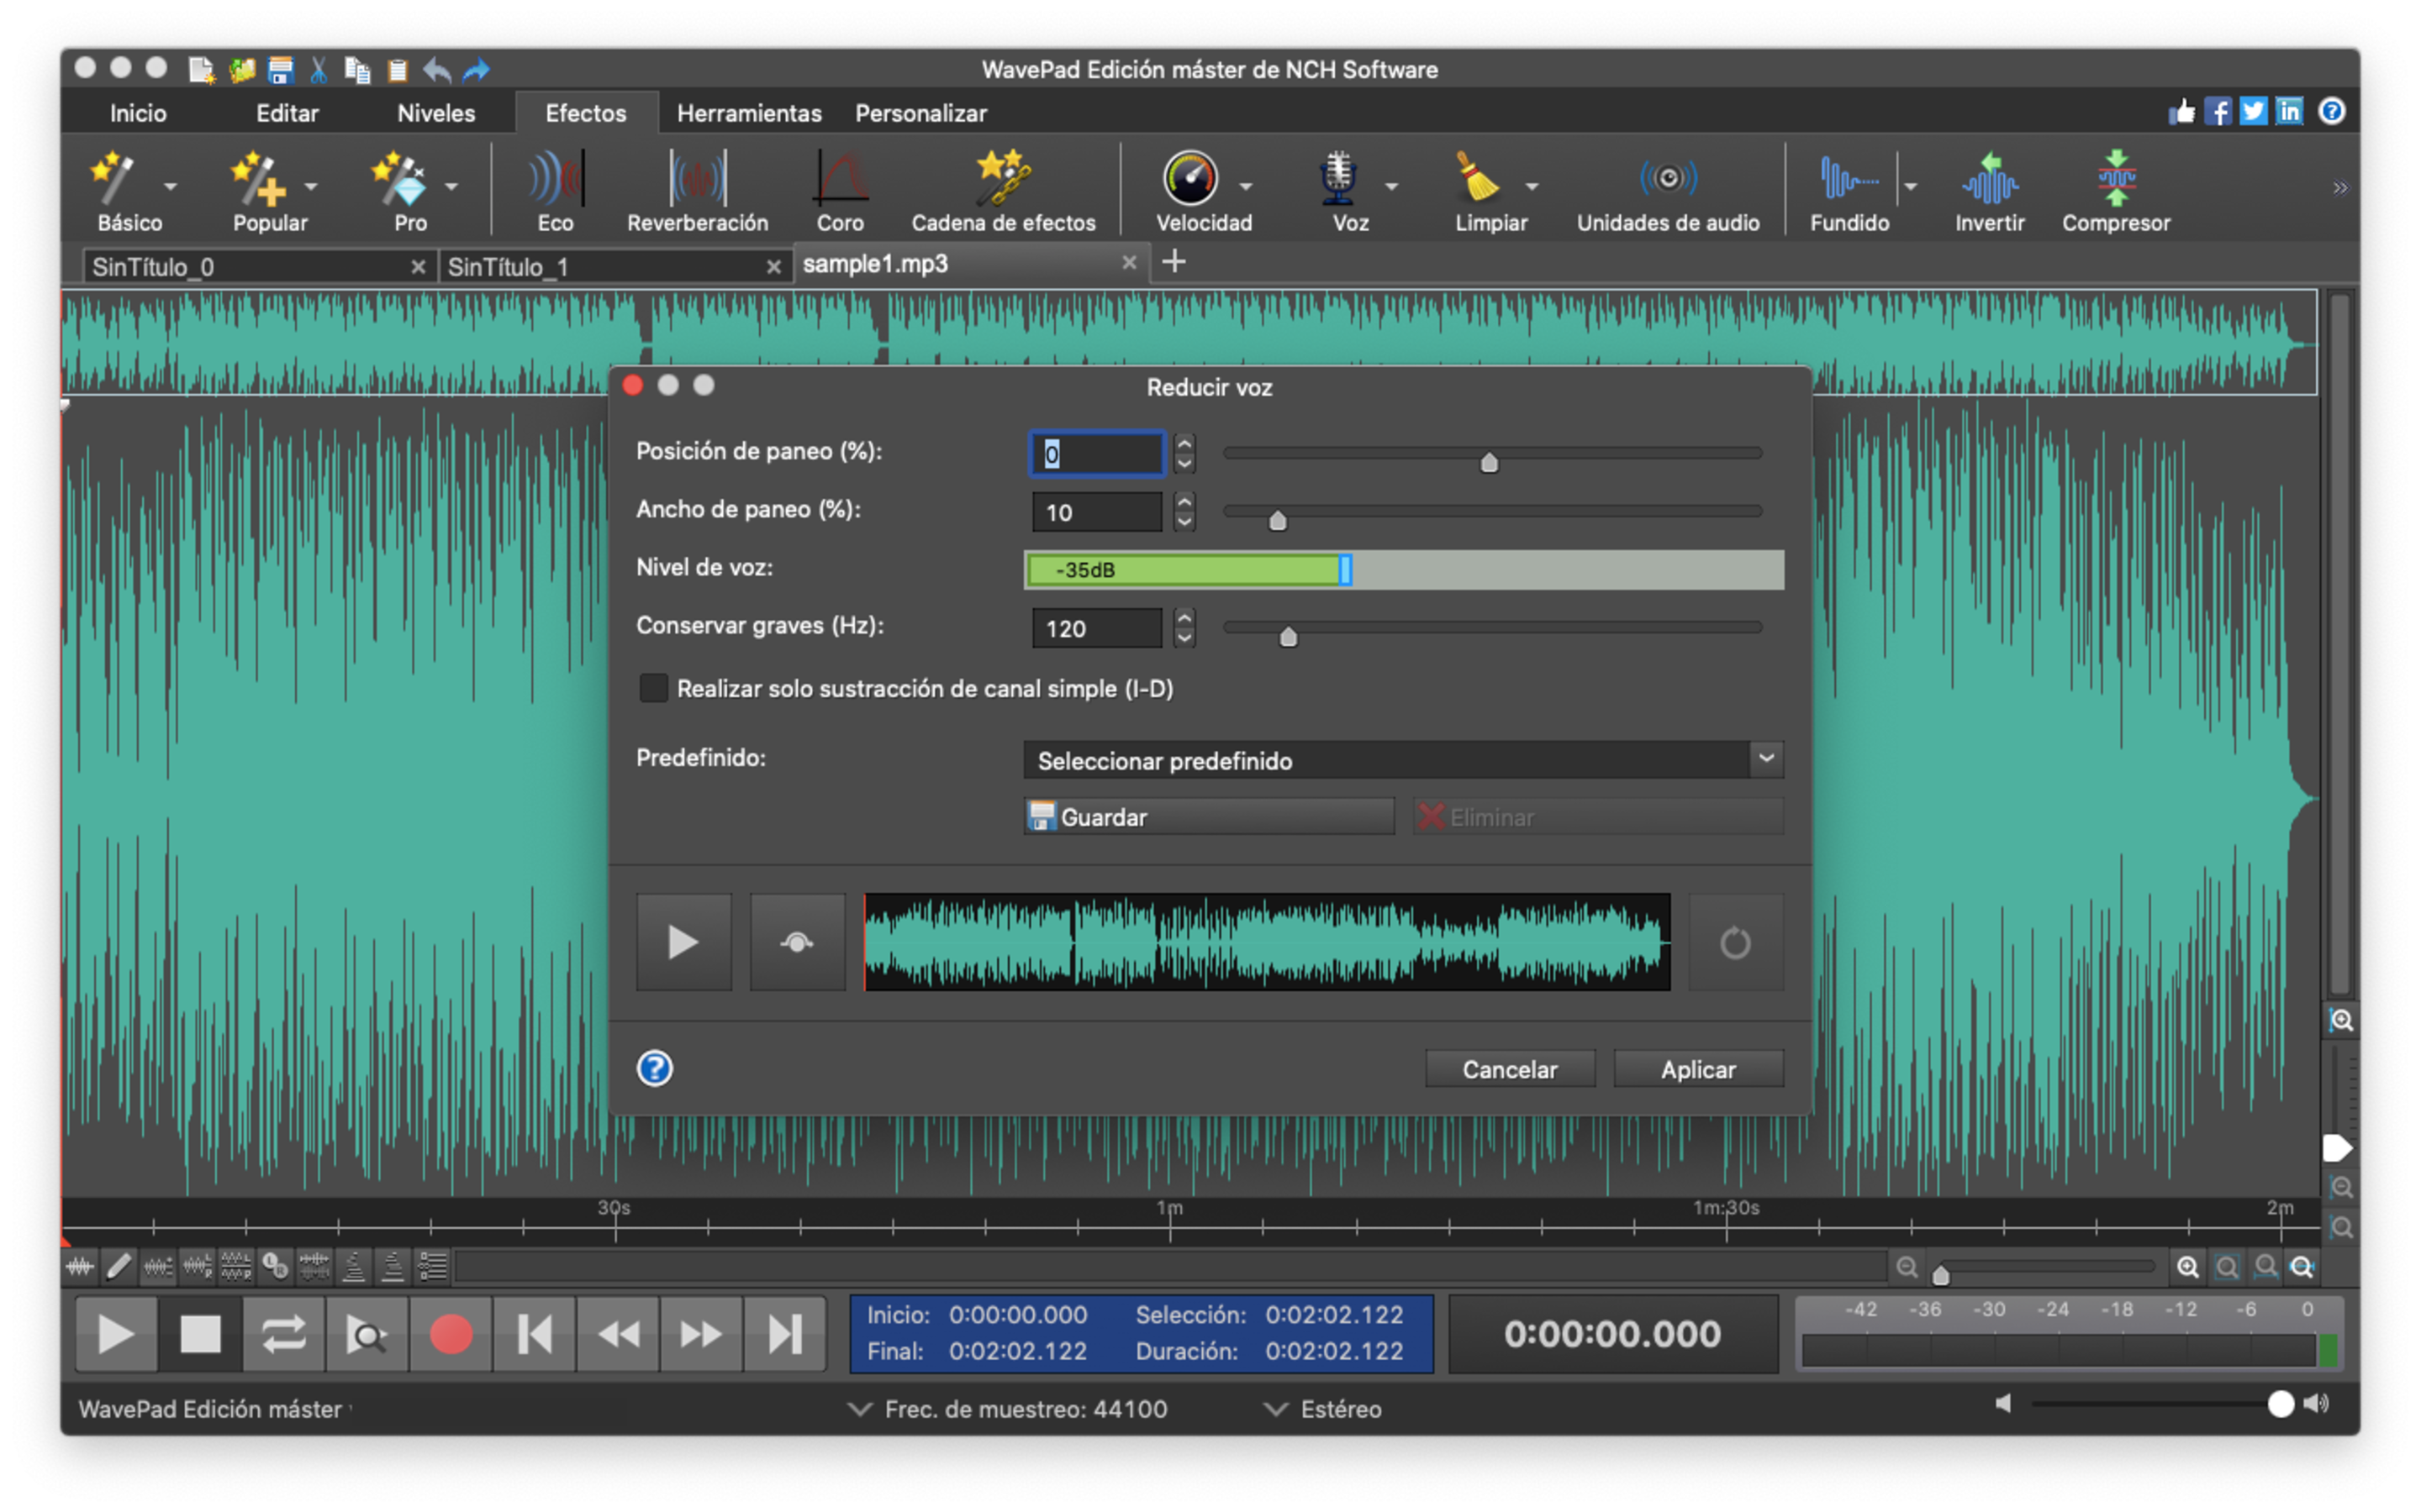Expand the Limpiar dropdown arrow
The height and width of the screenshot is (1512, 2421).
coord(1532,187)
